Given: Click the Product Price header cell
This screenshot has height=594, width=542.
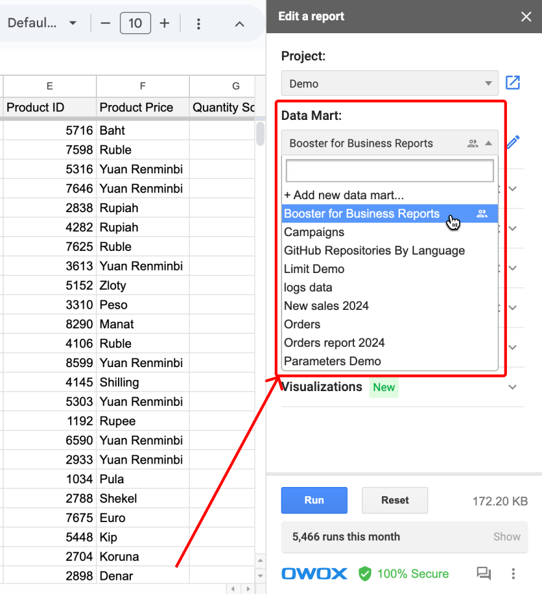Looking at the screenshot, I should (x=143, y=108).
